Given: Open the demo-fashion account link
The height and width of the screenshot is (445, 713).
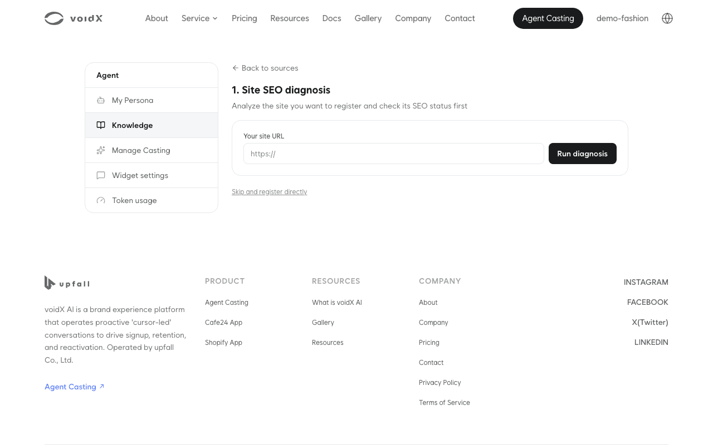Looking at the screenshot, I should click(622, 18).
